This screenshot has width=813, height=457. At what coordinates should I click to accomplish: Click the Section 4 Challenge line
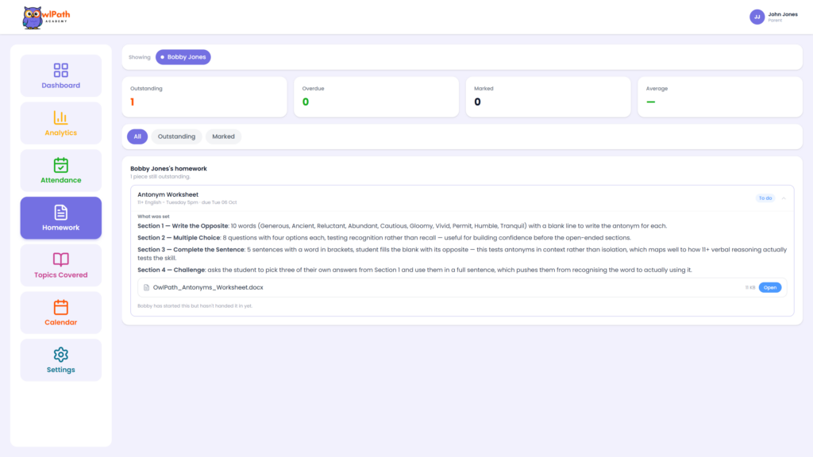(414, 270)
